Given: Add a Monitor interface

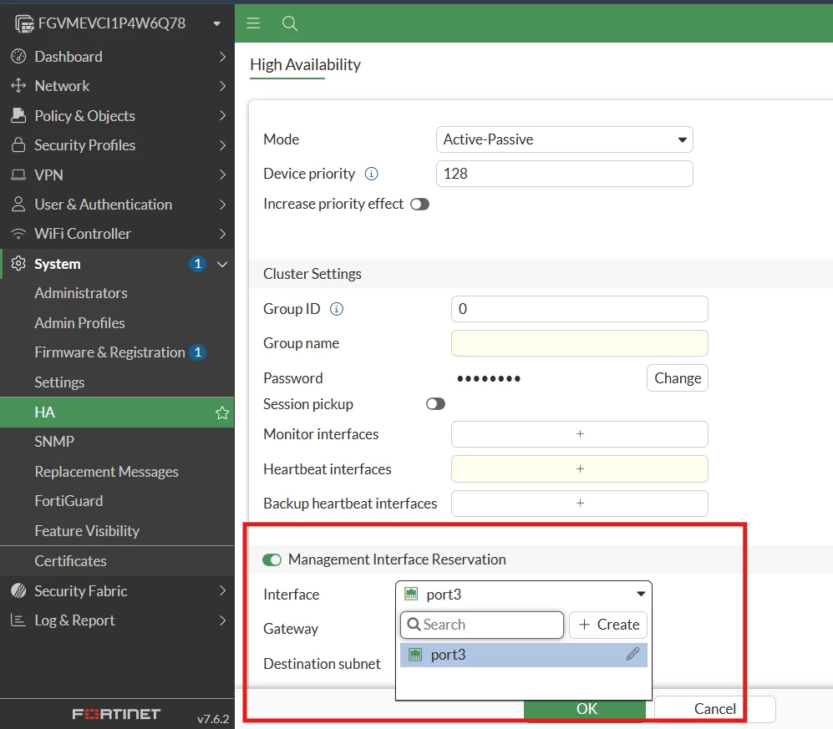Looking at the screenshot, I should 580,434.
